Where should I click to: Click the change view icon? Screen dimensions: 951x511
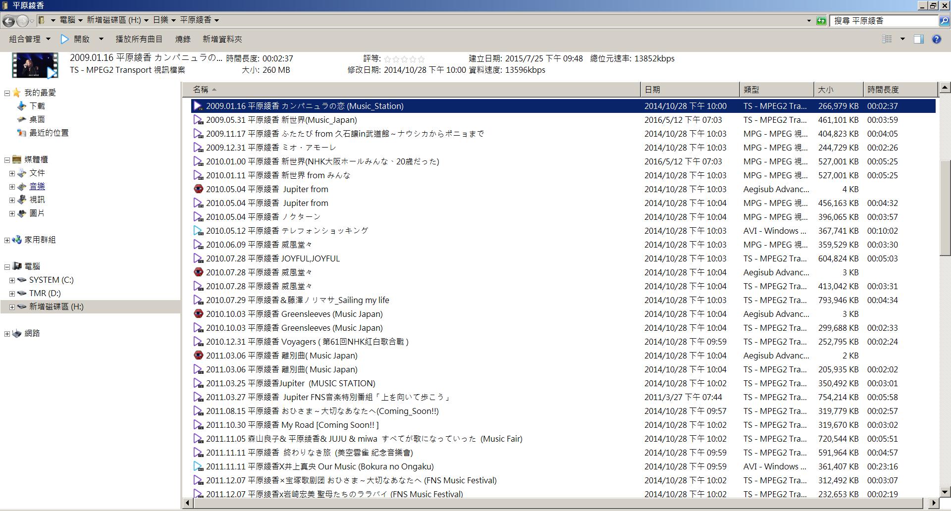pos(887,39)
